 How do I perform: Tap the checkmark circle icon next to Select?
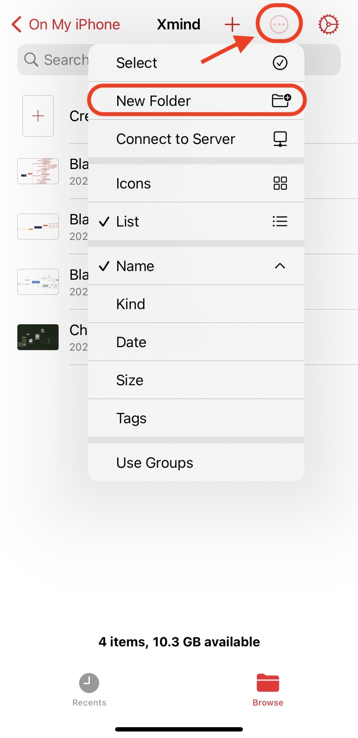click(x=280, y=63)
